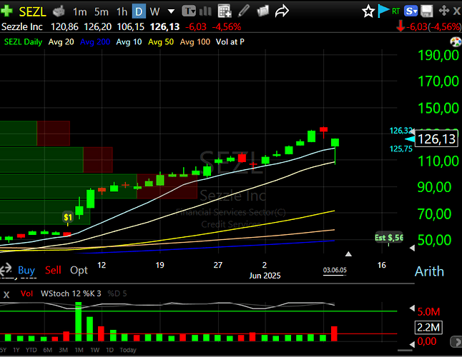Click the Buy link

[26, 270]
